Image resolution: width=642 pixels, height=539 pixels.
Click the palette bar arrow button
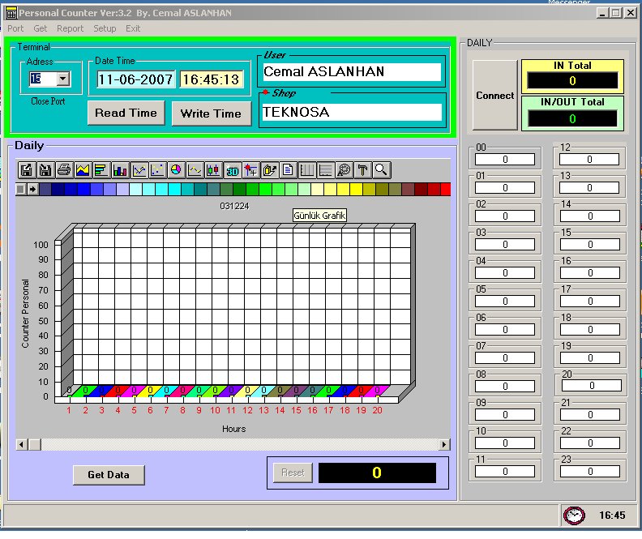pyautogui.click(x=32, y=189)
